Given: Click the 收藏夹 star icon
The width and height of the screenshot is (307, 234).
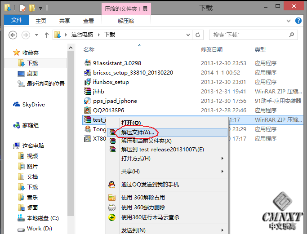Looking at the screenshot, I should tap(17, 53).
